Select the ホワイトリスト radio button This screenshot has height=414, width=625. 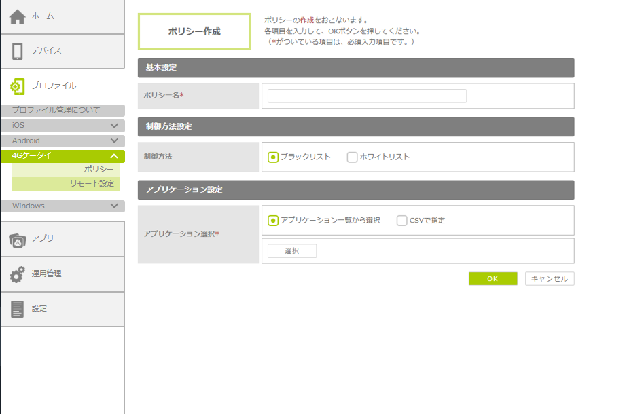(x=352, y=157)
